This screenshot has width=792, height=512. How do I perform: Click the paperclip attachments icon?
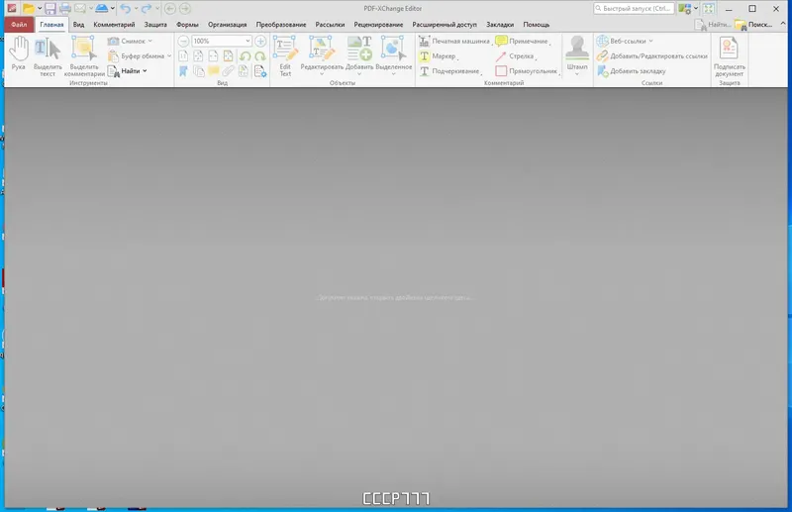[x=229, y=71]
